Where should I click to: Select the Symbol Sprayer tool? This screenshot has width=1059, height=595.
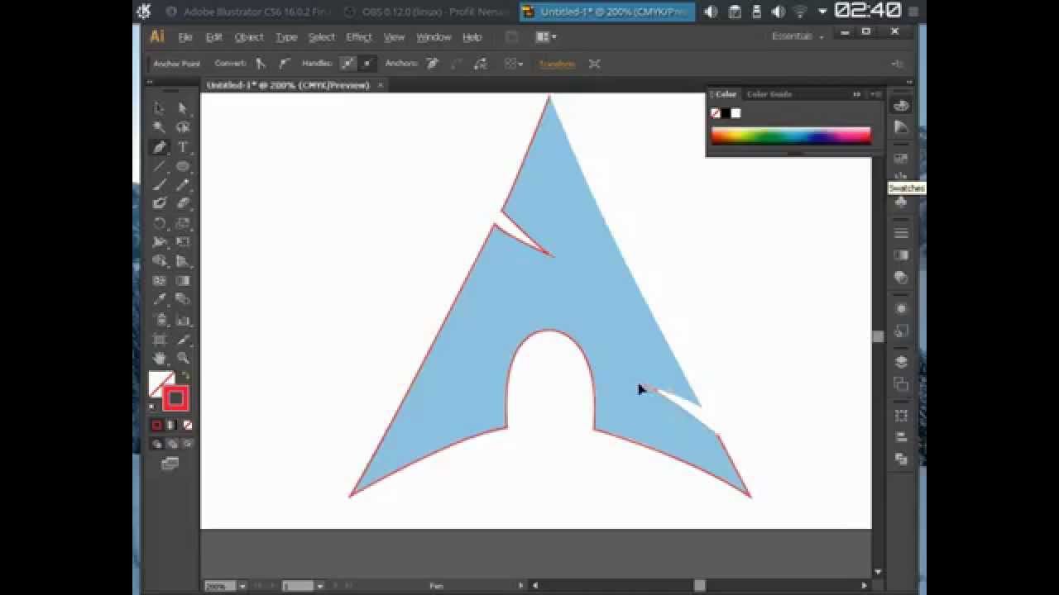pyautogui.click(x=159, y=320)
